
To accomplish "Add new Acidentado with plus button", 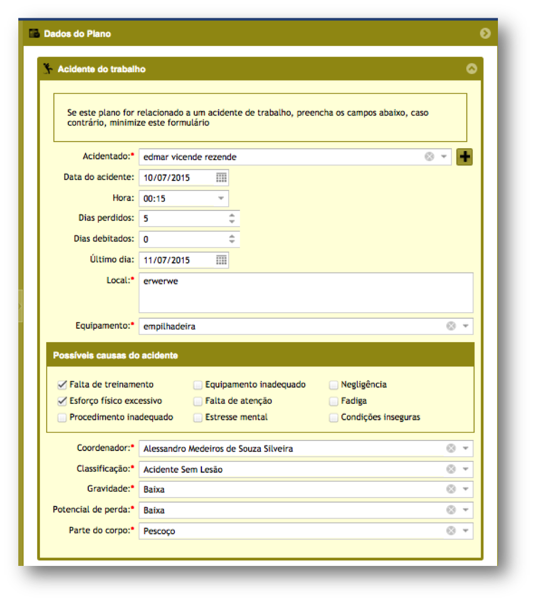I will click(x=464, y=157).
